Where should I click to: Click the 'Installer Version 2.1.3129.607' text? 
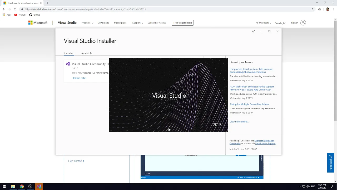click(243, 149)
